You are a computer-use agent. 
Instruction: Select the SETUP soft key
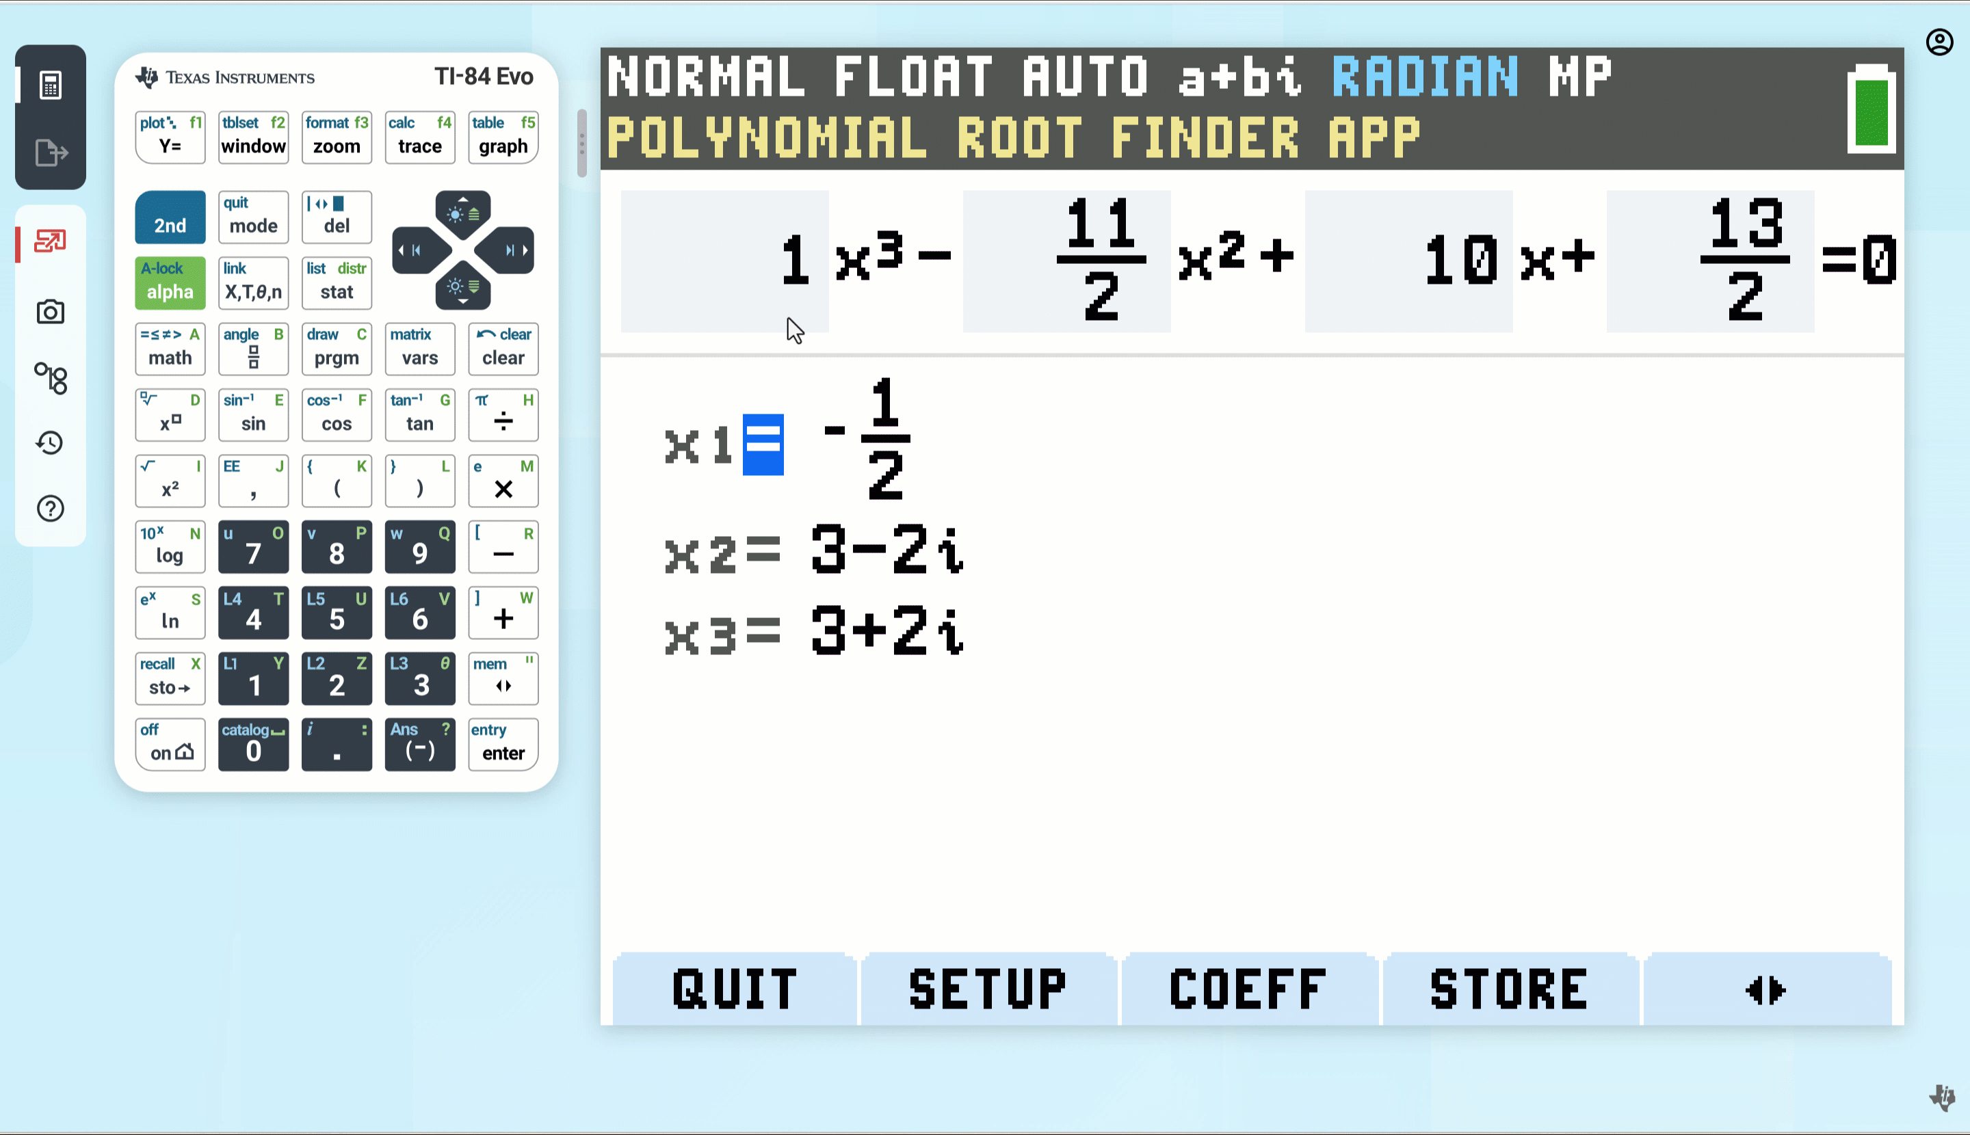pyautogui.click(x=988, y=989)
